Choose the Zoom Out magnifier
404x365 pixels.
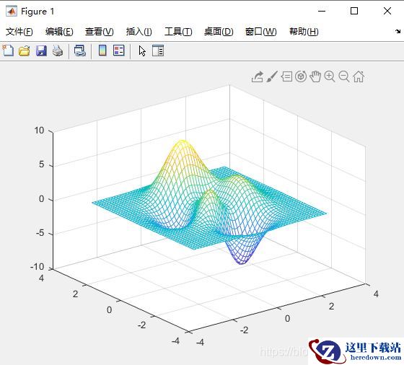(x=344, y=76)
